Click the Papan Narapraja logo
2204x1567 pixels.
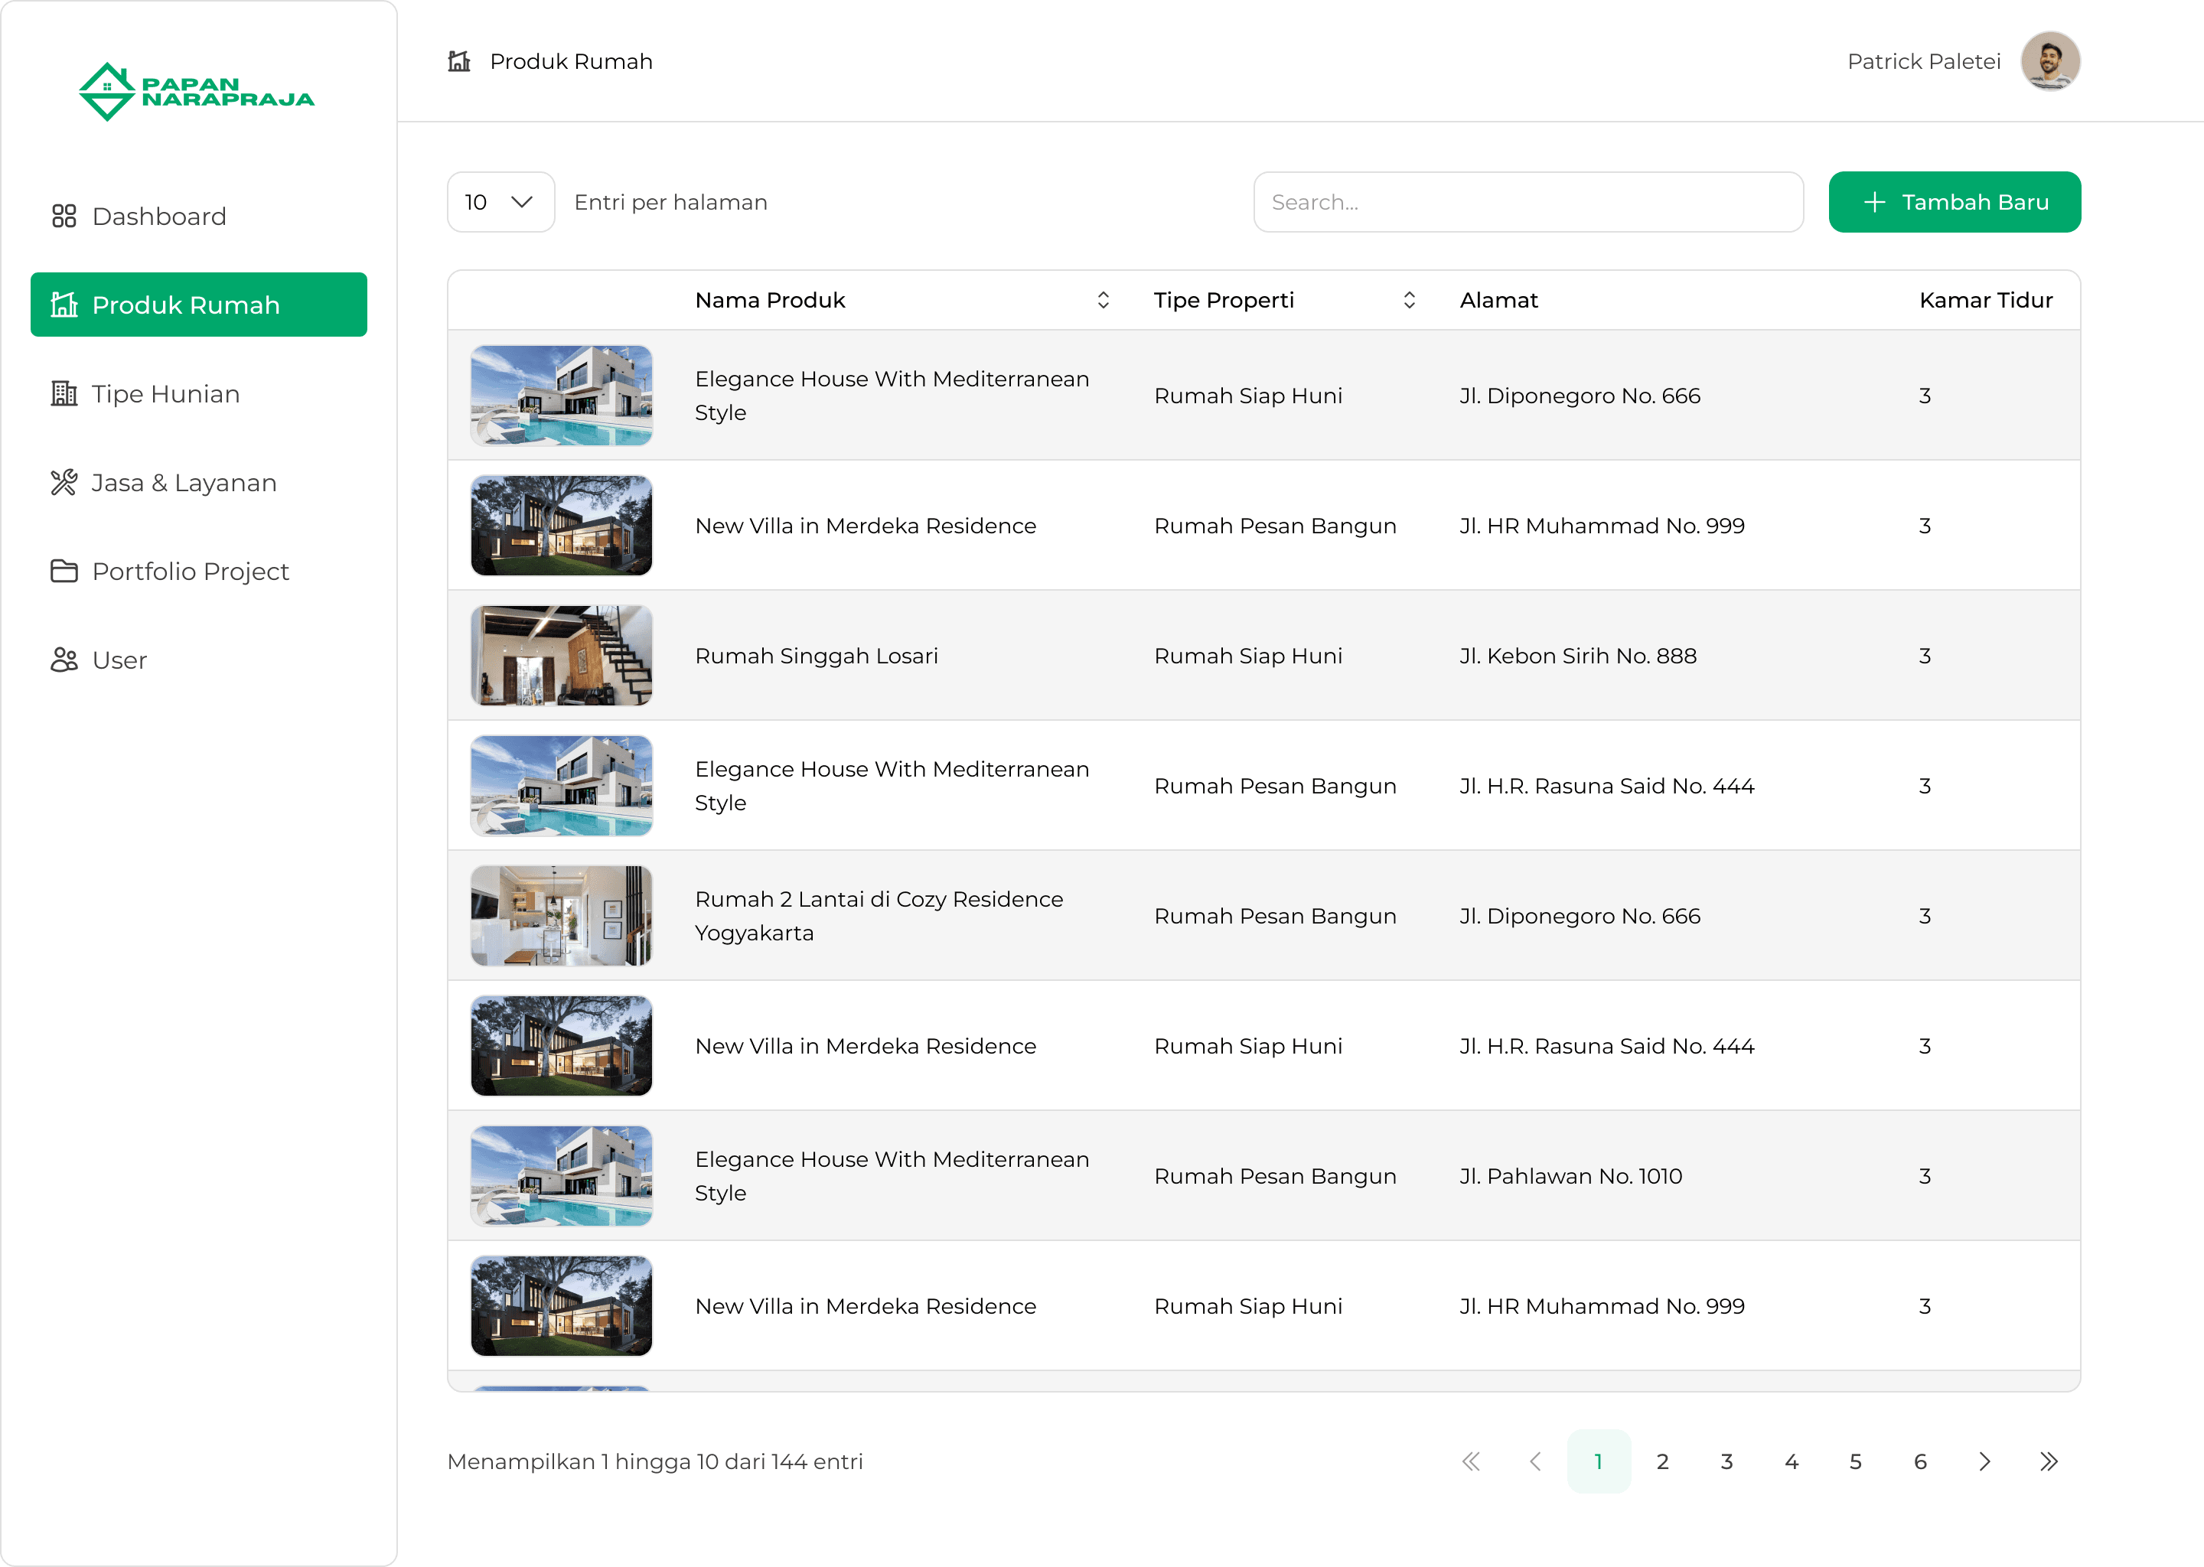[196, 92]
